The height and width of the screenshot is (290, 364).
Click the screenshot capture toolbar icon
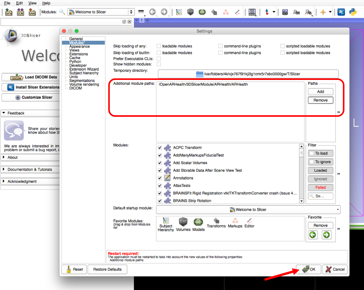click(x=285, y=12)
